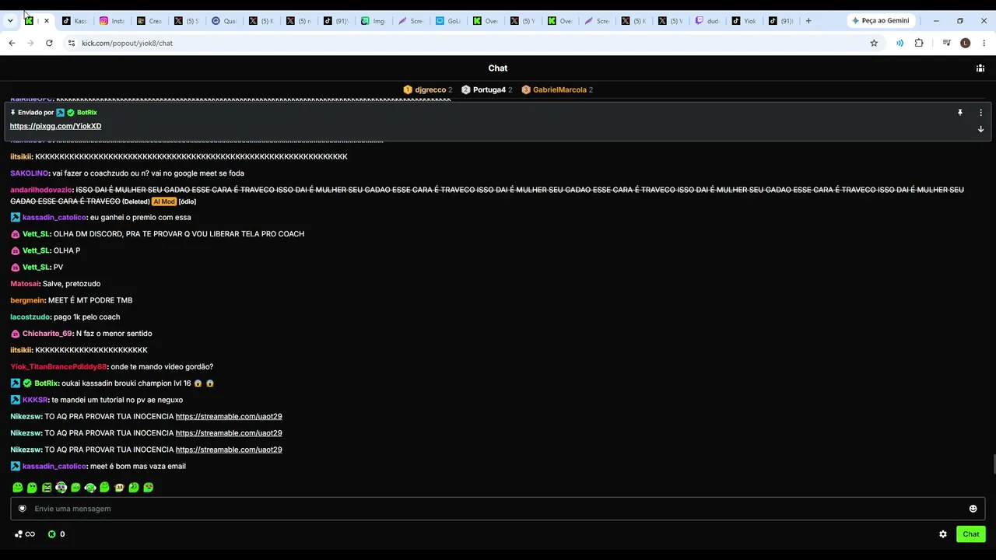Grab the chat scrollbar thumb
The width and height of the screenshot is (996, 560).
coord(994,464)
